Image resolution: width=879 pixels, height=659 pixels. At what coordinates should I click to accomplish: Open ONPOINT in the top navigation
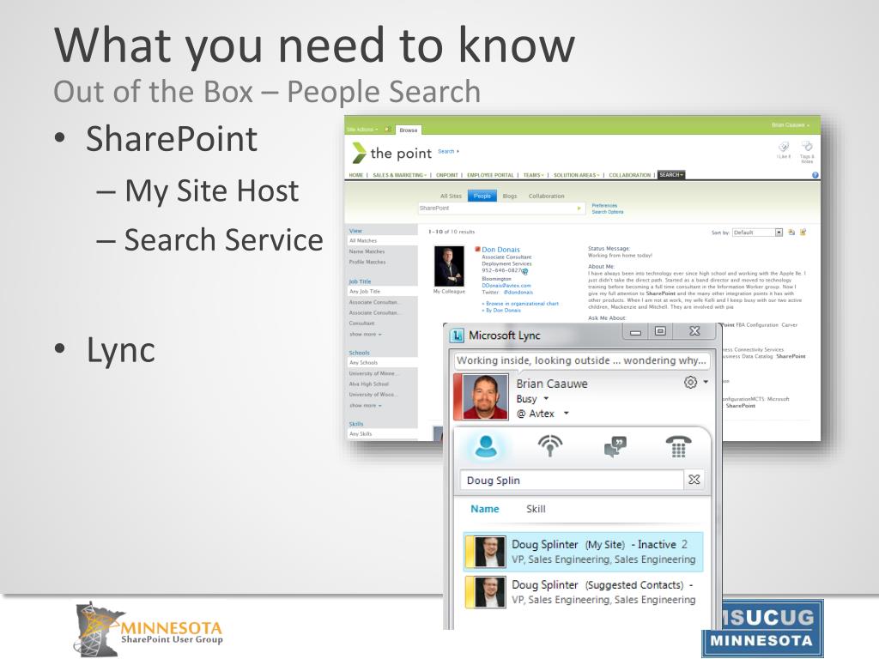(x=446, y=175)
